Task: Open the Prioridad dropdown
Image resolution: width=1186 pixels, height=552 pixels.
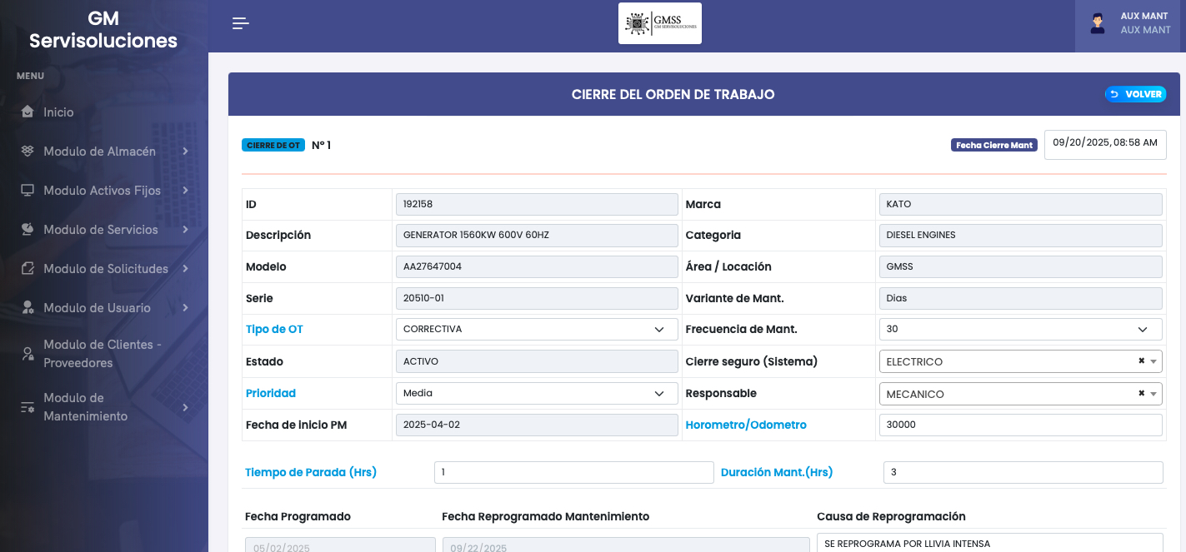Action: 536,393
